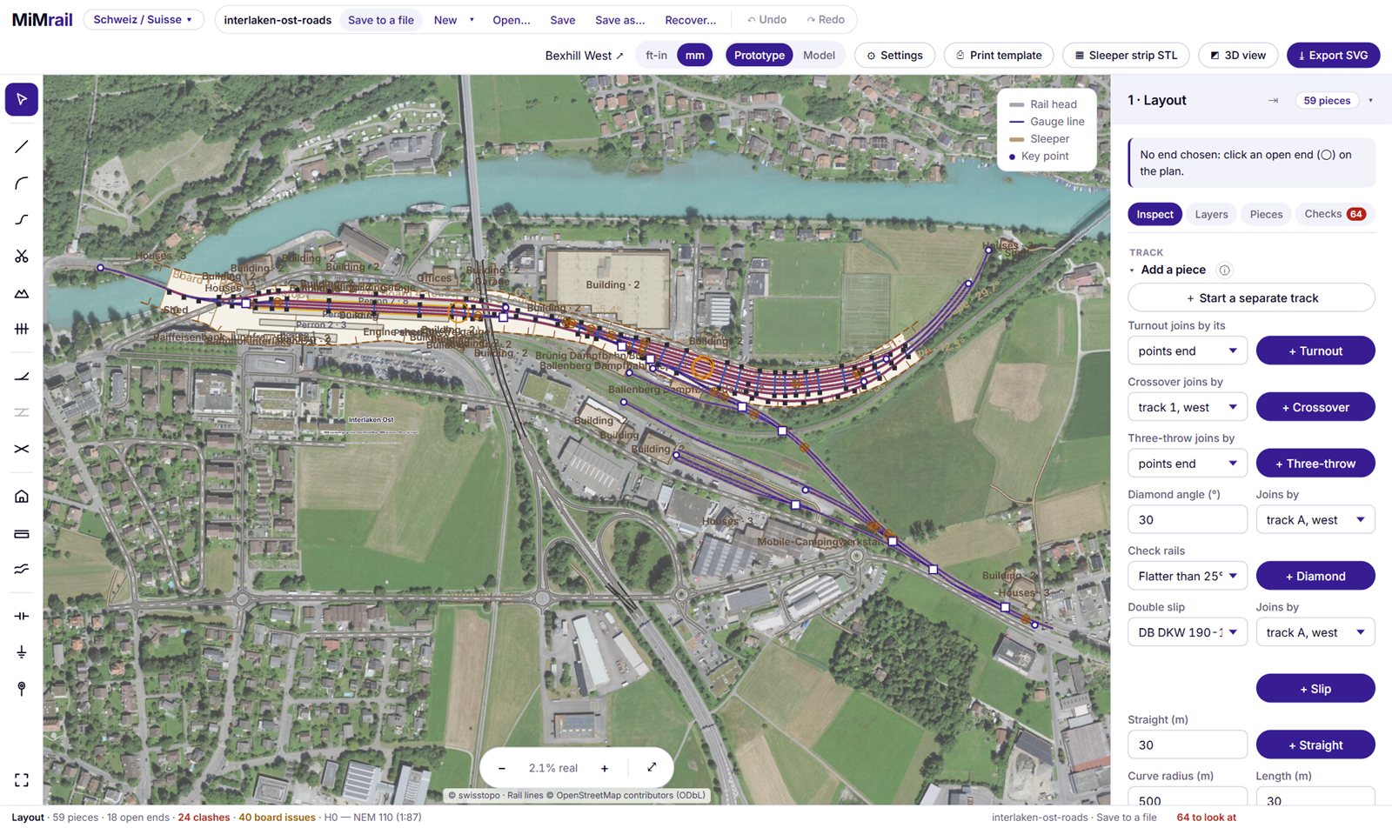Click New in the top menu
Screen dimensions: 1392x828
(x=445, y=20)
